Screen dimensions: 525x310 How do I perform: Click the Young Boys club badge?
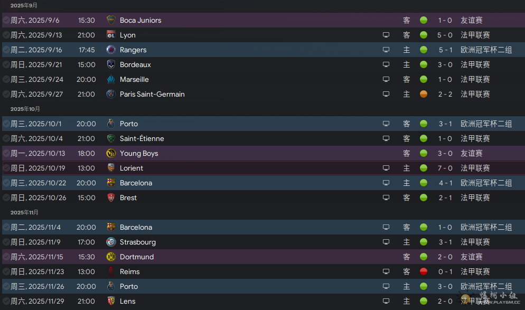(x=111, y=153)
